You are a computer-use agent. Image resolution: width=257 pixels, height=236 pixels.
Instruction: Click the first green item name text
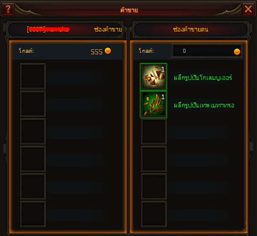tap(203, 78)
